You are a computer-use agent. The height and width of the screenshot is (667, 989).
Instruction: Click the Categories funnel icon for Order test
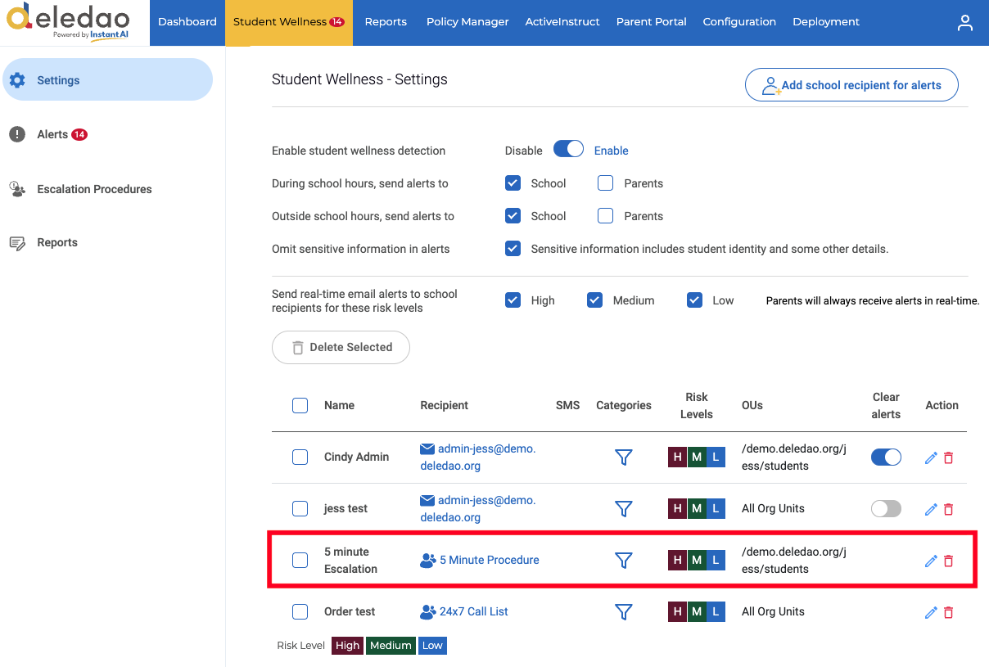[x=624, y=612]
